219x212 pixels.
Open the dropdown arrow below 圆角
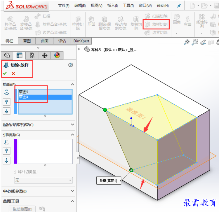177,33
